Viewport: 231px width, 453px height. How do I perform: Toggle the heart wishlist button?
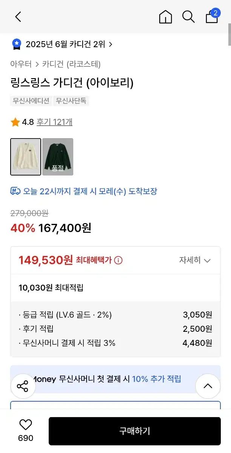point(26,425)
